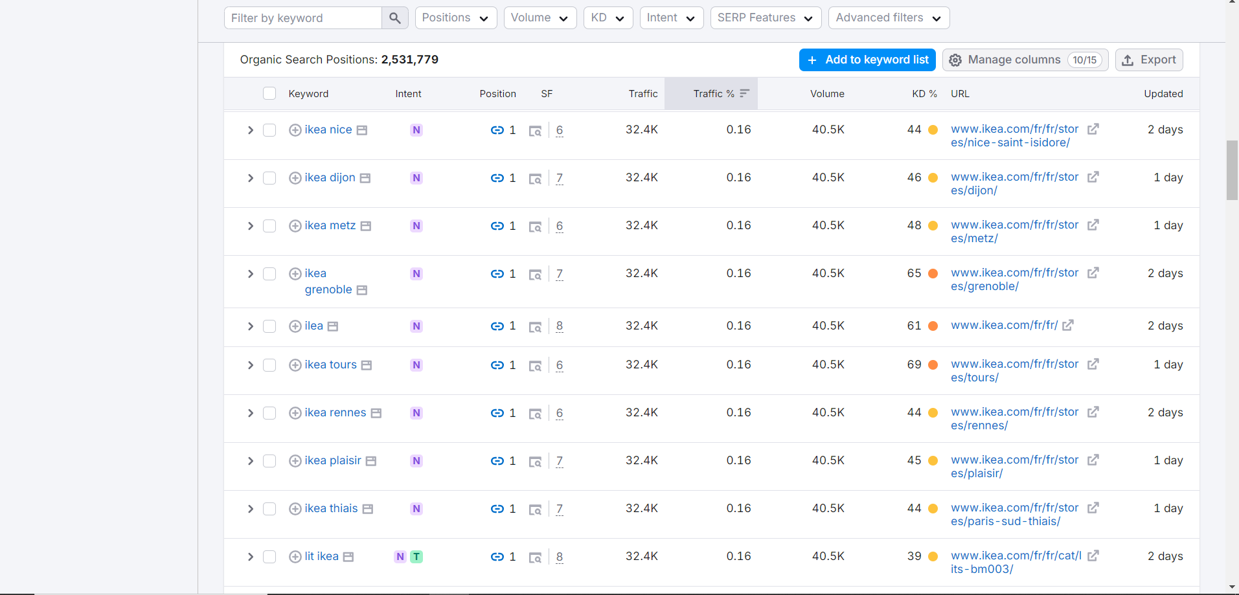Open SERP source icon beside ikea rennes keyword
This screenshot has width=1239, height=595.
376,413
